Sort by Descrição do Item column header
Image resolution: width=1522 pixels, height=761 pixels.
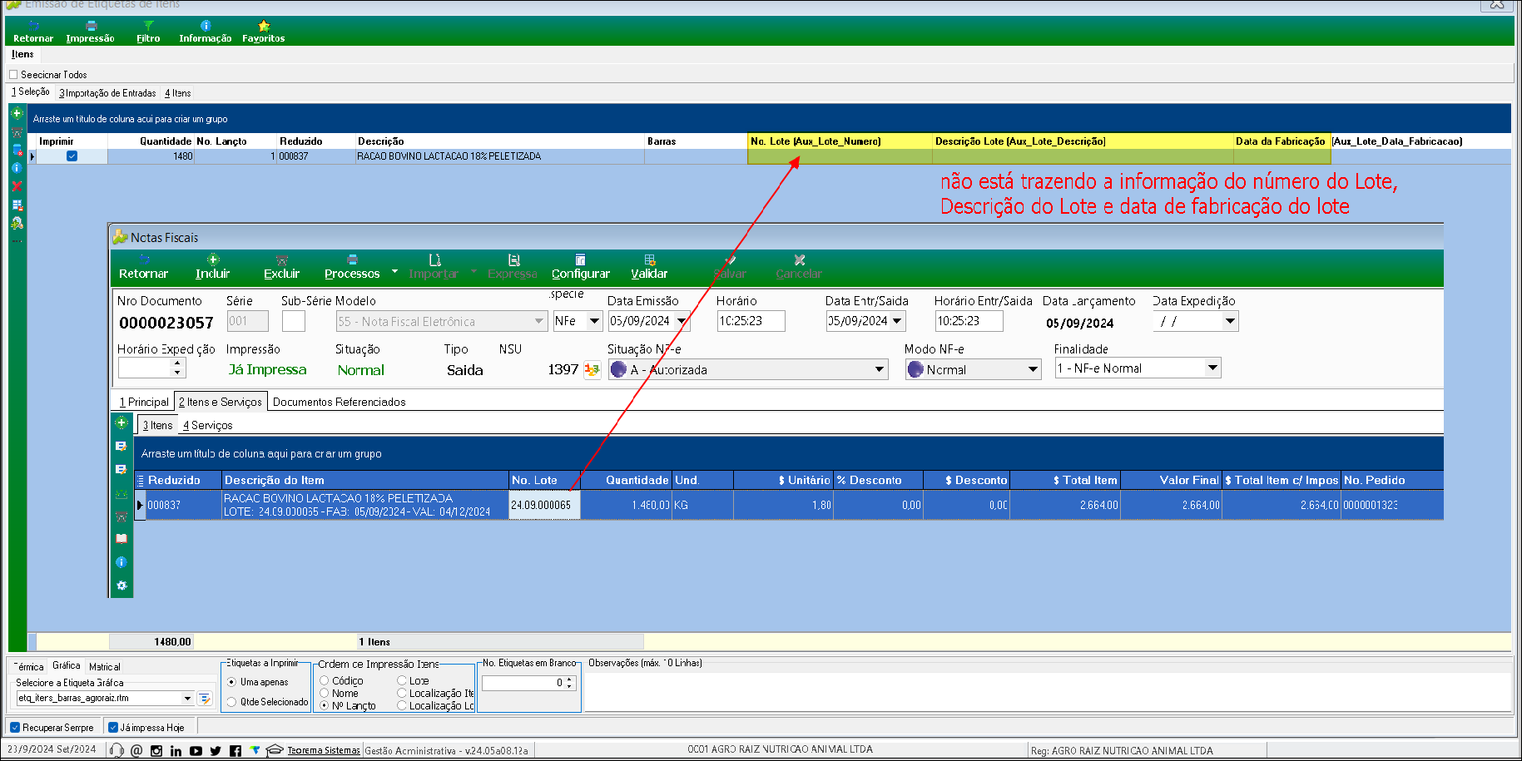tap(365, 480)
